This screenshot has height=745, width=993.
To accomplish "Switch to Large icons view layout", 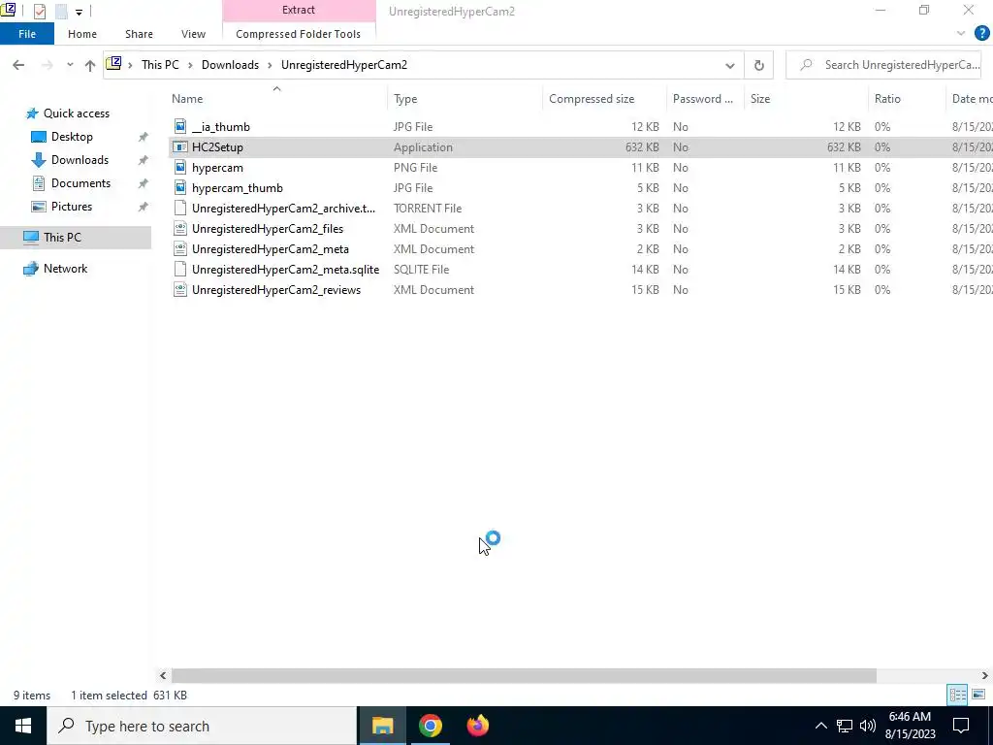I will [x=978, y=695].
